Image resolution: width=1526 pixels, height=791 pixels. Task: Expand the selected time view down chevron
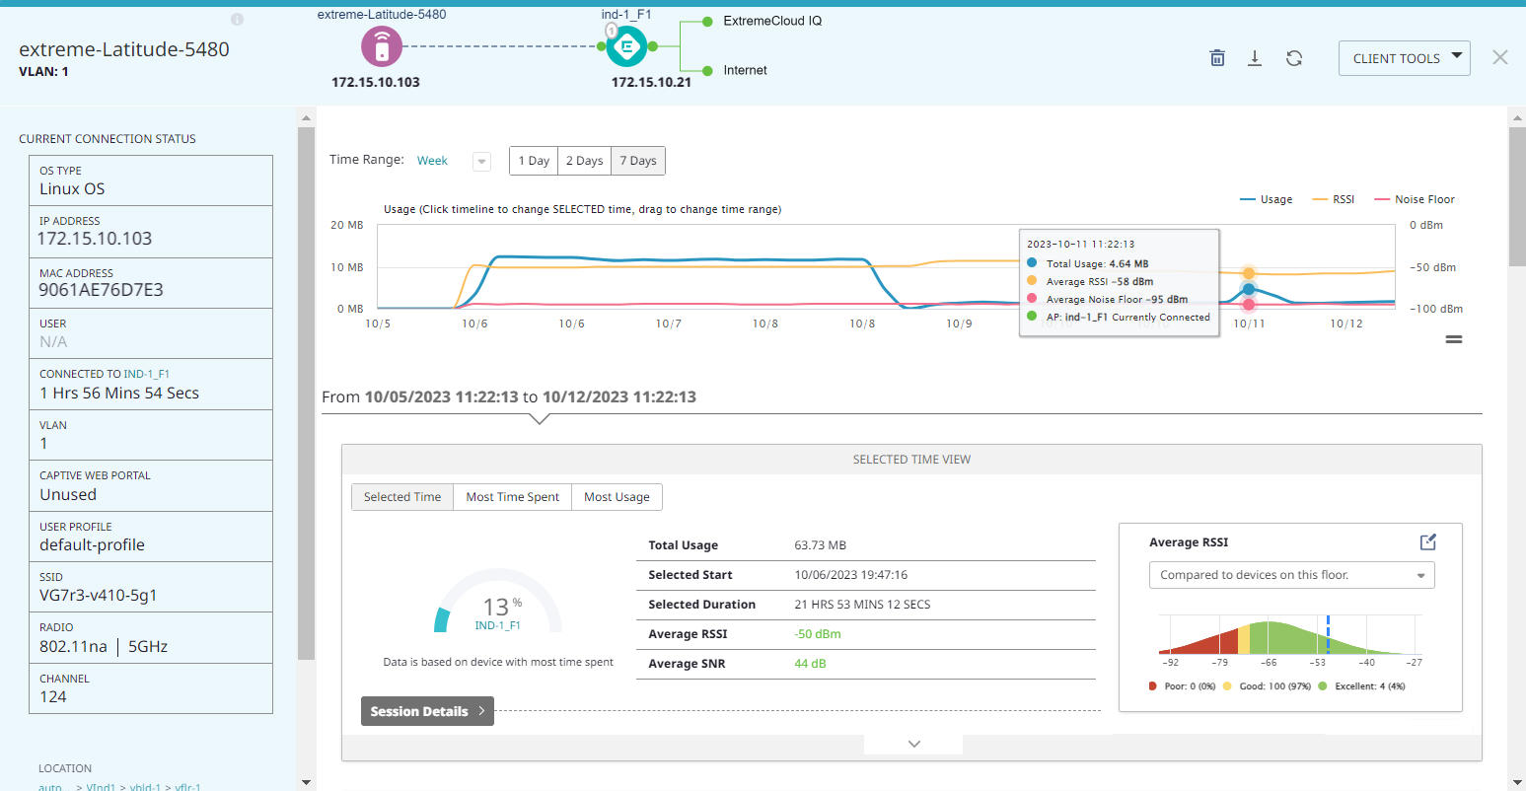click(913, 744)
